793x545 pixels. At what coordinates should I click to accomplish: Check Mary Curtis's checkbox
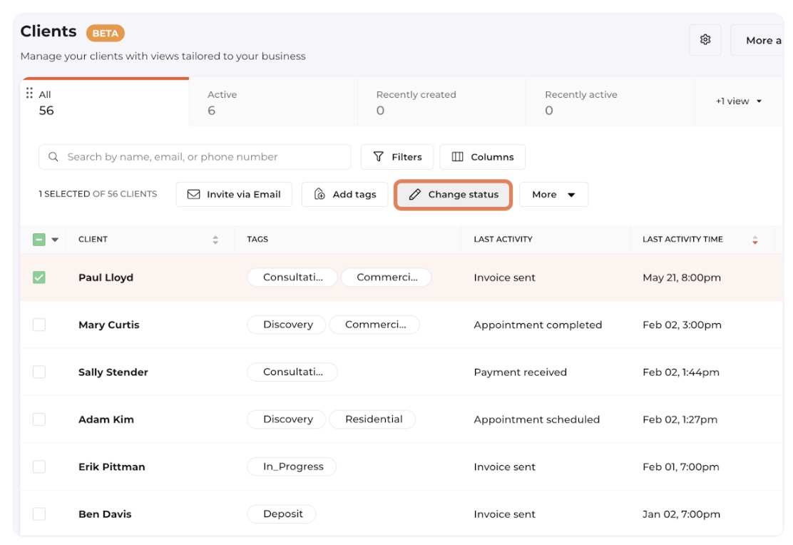tap(39, 325)
